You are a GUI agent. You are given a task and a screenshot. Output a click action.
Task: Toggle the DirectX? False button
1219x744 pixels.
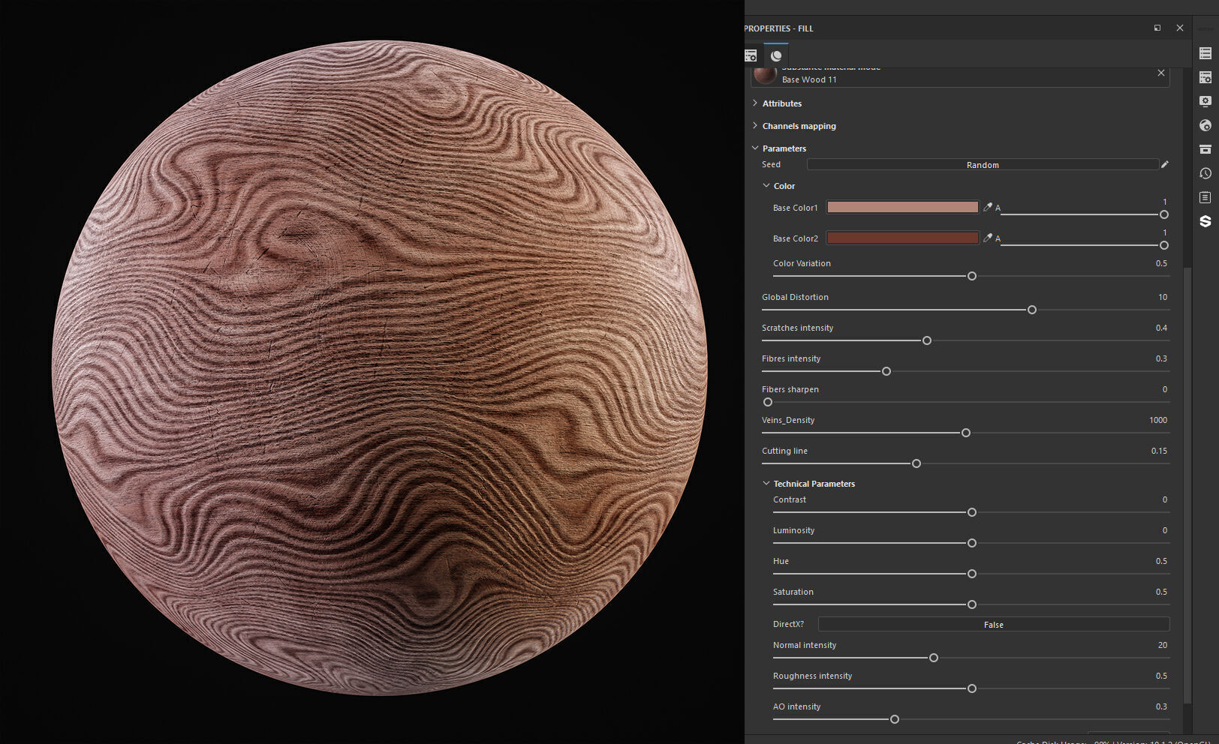[x=993, y=624]
